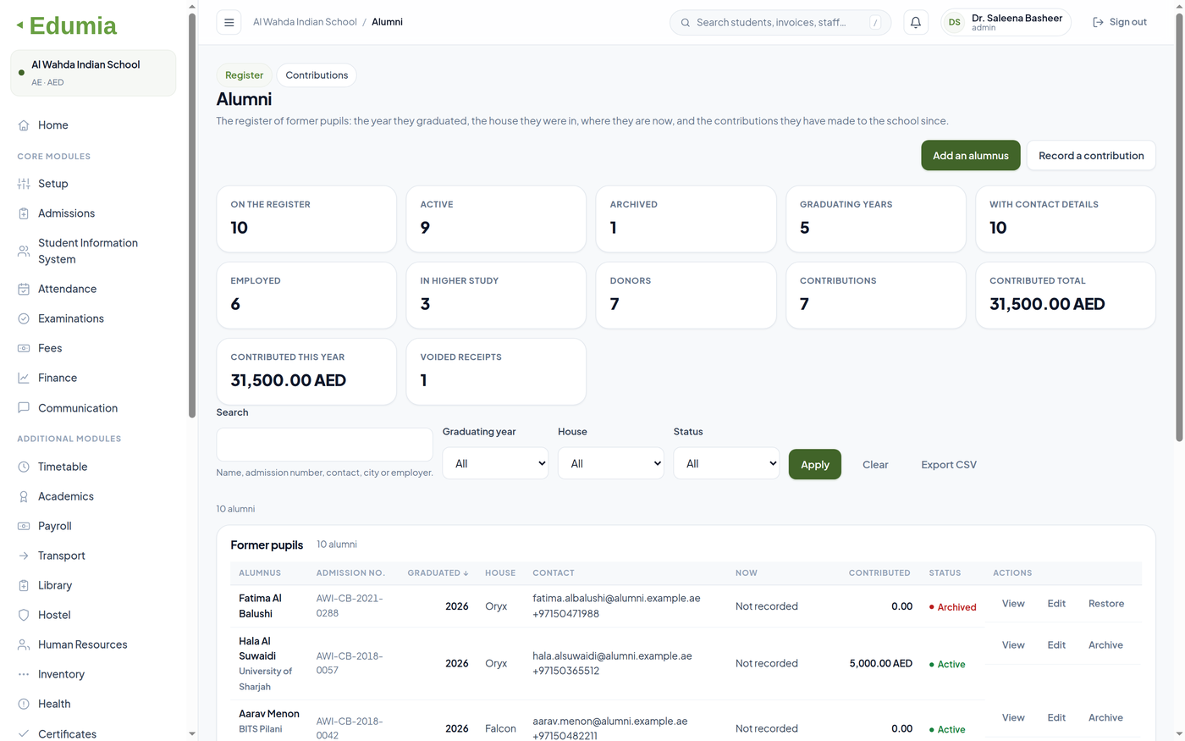This screenshot has height=741, width=1185.
Task: Click the Examinations check-circle icon
Action: click(24, 318)
